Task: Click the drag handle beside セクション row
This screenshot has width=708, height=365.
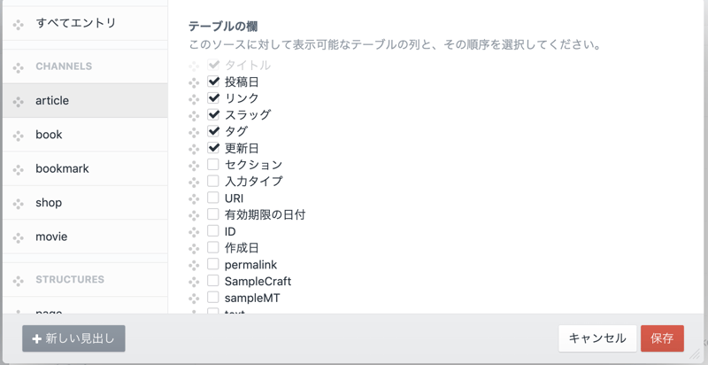Action: pyautogui.click(x=195, y=166)
